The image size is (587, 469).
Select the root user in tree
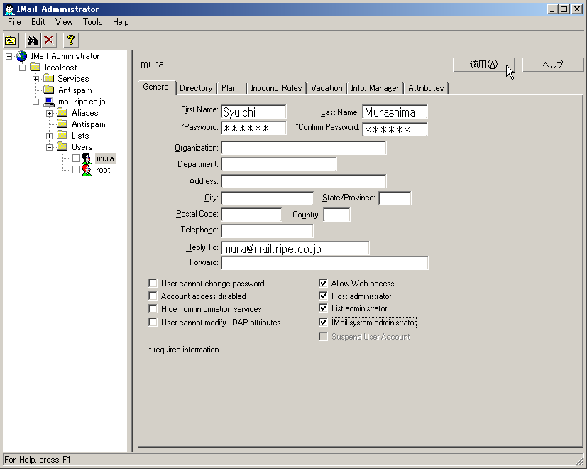click(x=103, y=170)
